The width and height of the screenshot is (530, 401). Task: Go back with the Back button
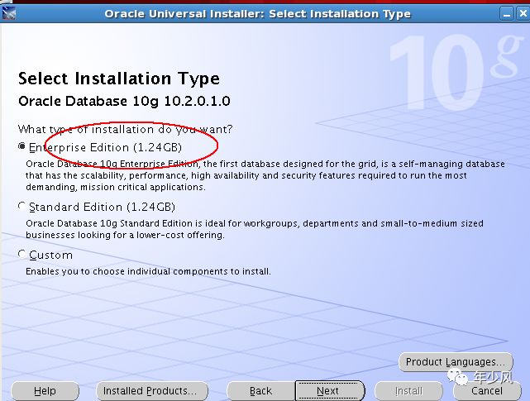point(260,391)
